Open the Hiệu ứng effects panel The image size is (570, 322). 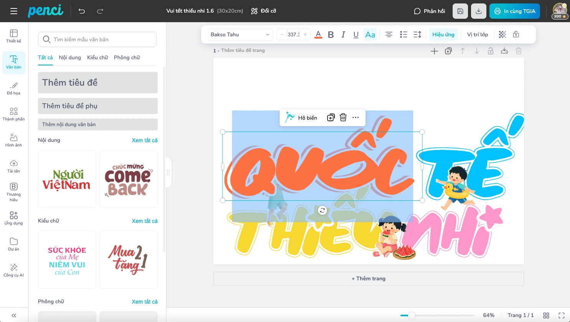(443, 34)
